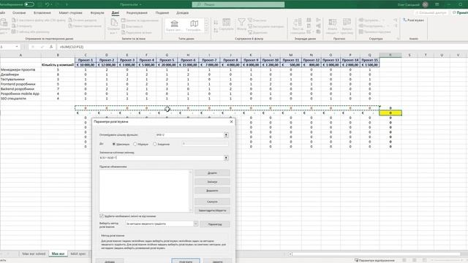Viewport: 468px width, 263px height.
Task: Open Outline group dialog launcher
Action: point(398,39)
